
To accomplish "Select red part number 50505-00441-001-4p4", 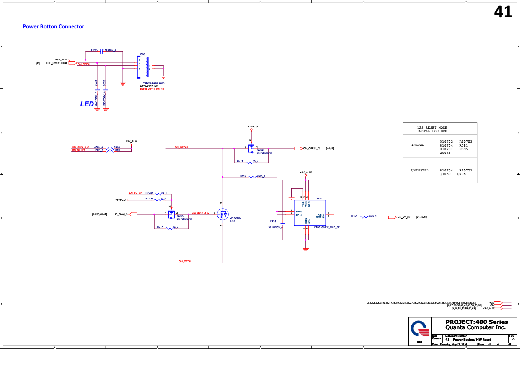I will 153,89.
